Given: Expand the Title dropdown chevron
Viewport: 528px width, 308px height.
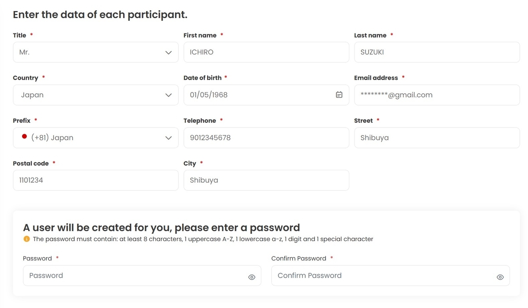Looking at the screenshot, I should pos(168,52).
